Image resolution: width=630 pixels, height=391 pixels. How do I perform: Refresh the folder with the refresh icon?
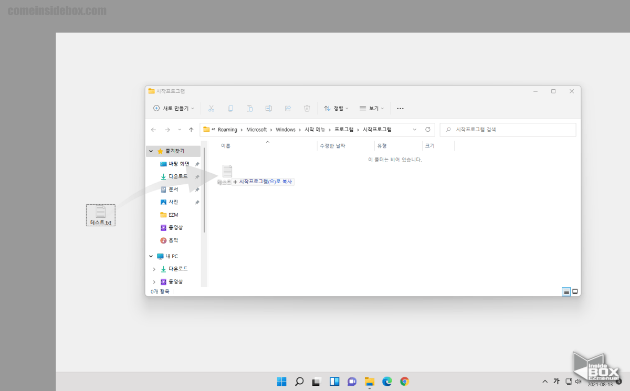pos(427,129)
